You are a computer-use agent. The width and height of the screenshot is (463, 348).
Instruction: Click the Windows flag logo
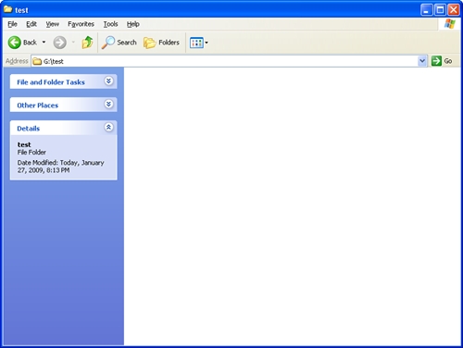tap(450, 24)
